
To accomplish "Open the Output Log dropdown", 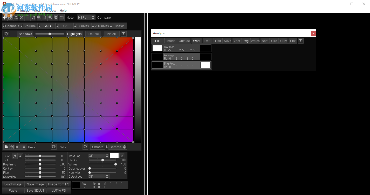I will 99,176.
